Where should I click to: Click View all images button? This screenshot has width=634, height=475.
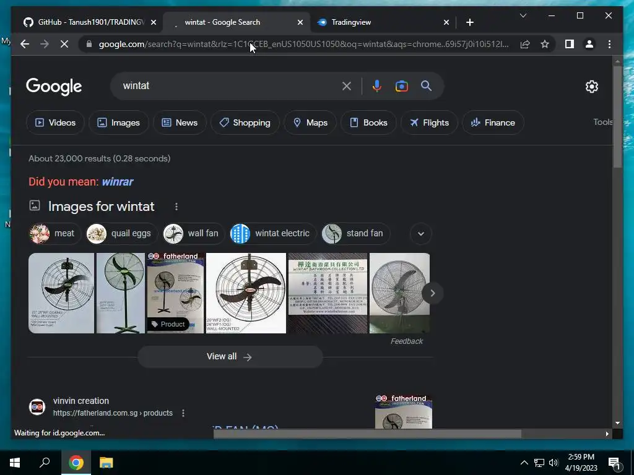pos(230,357)
